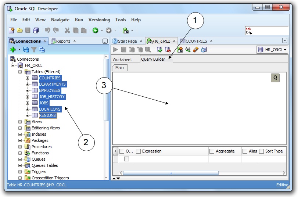Click Commit icon in worksheet toolbar
298x197 pixels.
[159, 50]
